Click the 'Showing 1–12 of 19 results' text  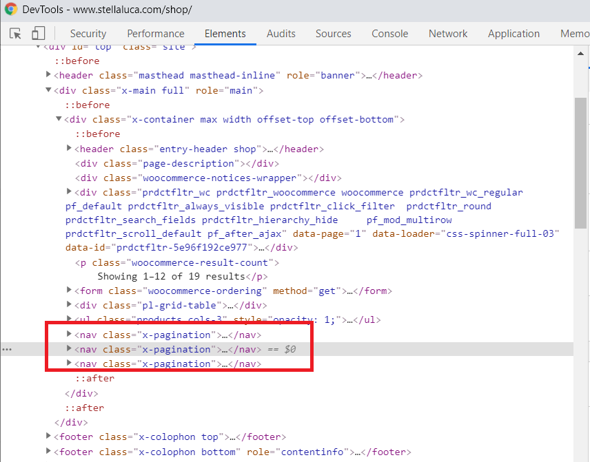[171, 276]
